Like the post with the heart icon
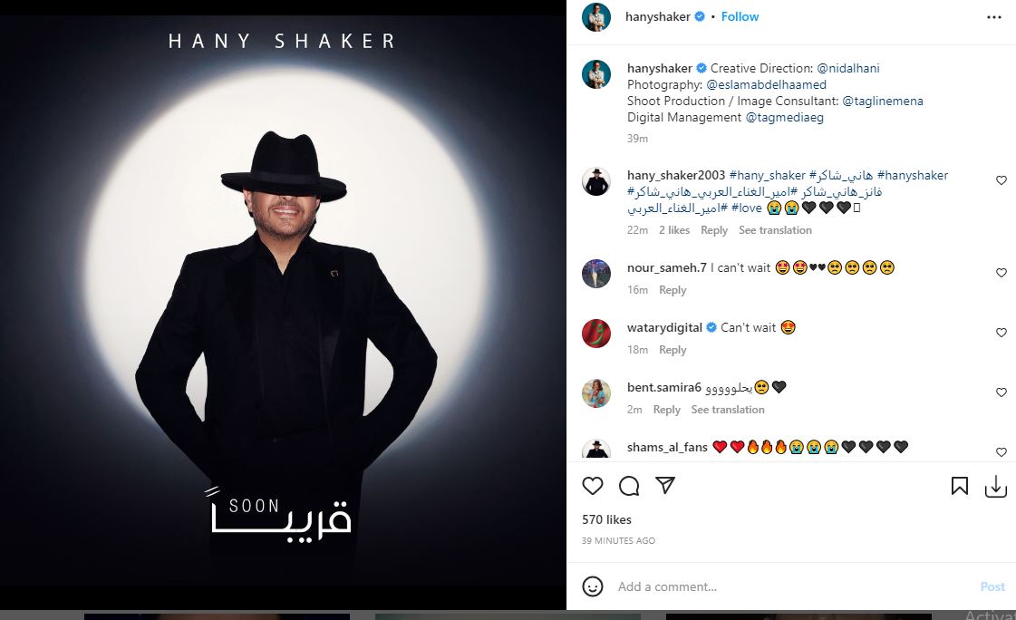This screenshot has height=620, width=1016. tap(592, 486)
